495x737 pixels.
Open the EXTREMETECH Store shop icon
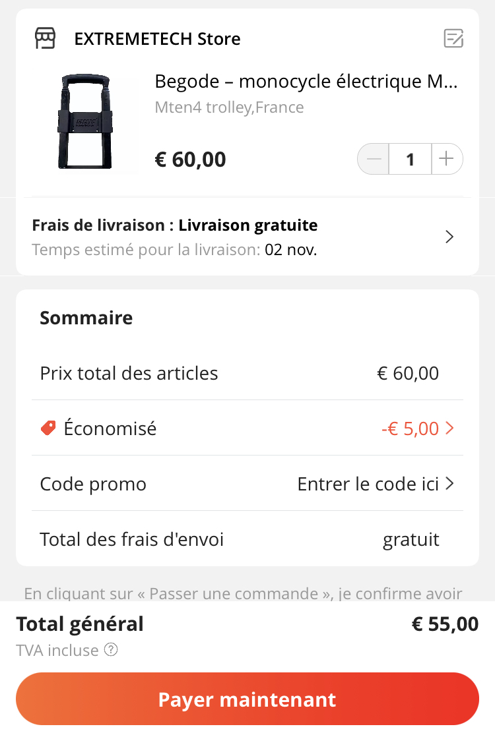45,38
